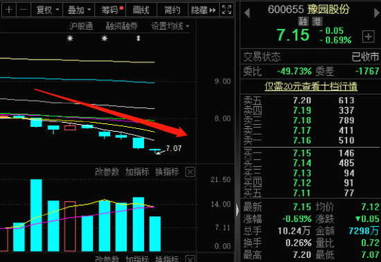The image size is (381, 262).
Task: Click the red hollow candlestick
Action: 70,128
